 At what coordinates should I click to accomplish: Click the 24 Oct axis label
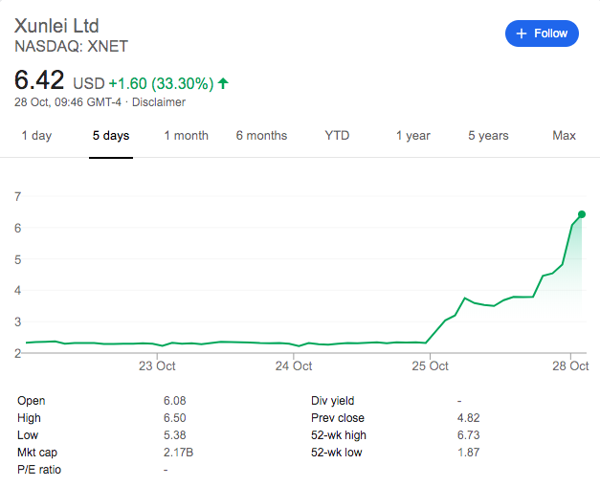click(x=294, y=366)
